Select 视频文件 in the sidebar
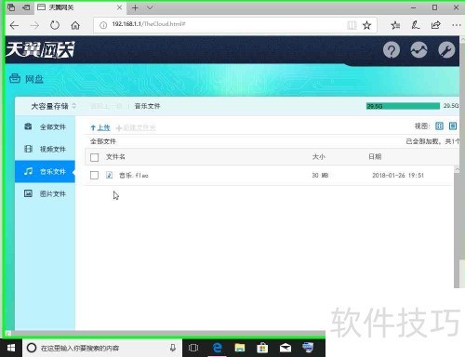The width and height of the screenshot is (465, 357). pyautogui.click(x=46, y=149)
